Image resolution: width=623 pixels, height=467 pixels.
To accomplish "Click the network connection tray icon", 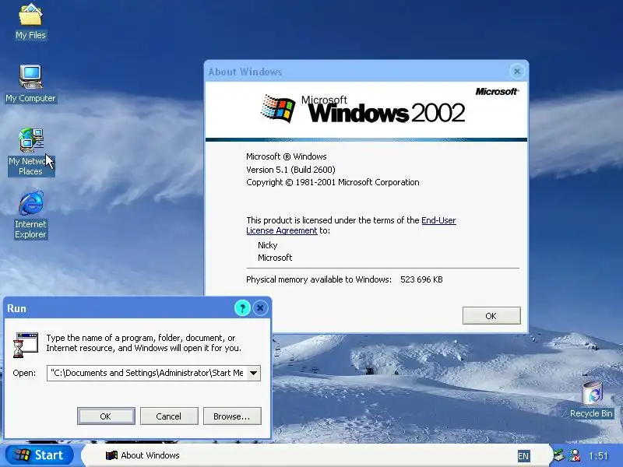I will [x=559, y=455].
